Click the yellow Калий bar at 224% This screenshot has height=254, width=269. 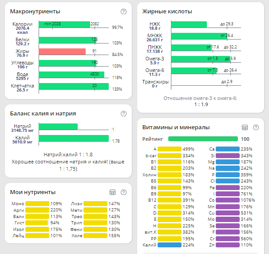coord(169,245)
